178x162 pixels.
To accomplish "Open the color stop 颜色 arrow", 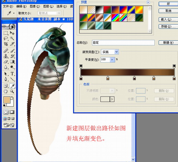I will [x=112, y=99].
